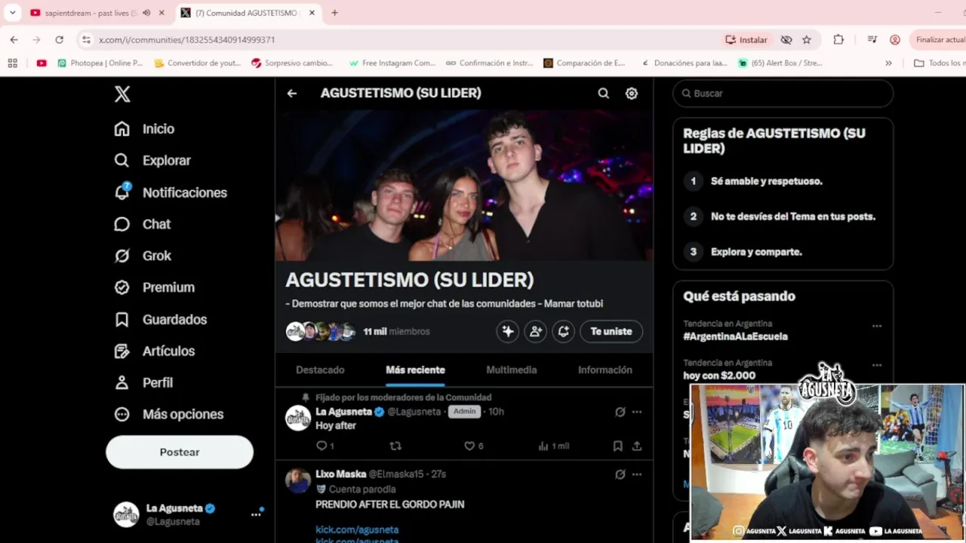
Task: Switch to the Multimedia tab
Action: [x=512, y=370]
